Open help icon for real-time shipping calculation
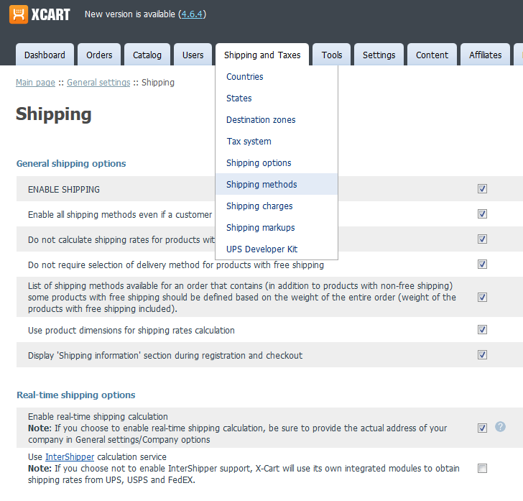Viewport: 523px width, 501px height. click(500, 426)
